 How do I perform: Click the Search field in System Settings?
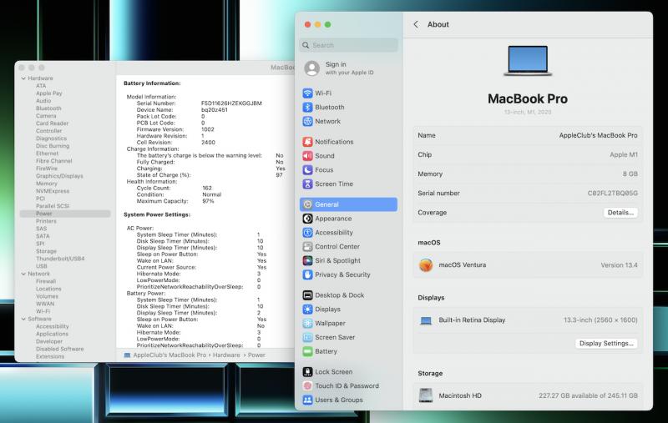pyautogui.click(x=348, y=45)
